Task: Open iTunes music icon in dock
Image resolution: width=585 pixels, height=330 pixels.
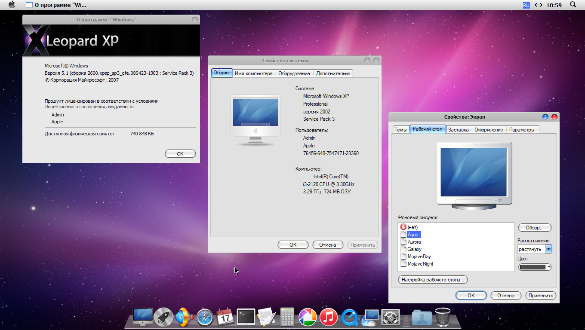Action: pos(329,318)
